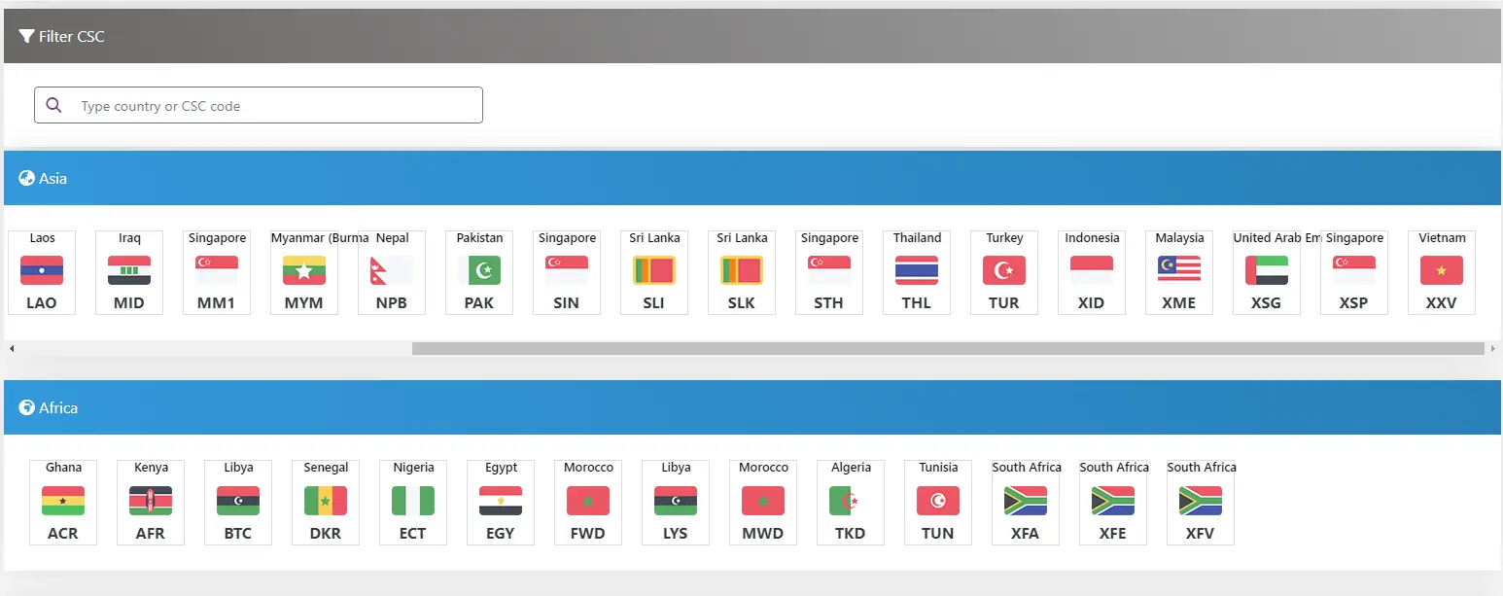Select the South Africa XFA card
The height and width of the screenshot is (596, 1503).
pos(1026,503)
